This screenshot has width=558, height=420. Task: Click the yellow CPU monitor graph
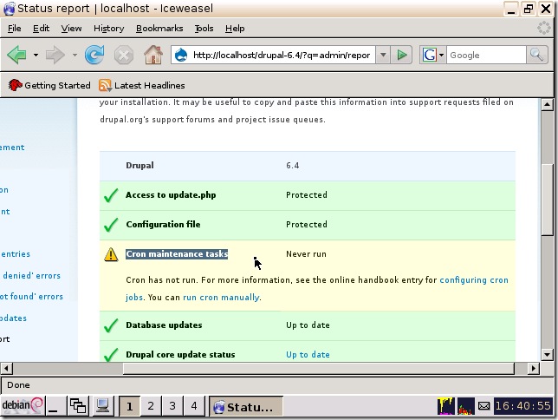(x=446, y=406)
